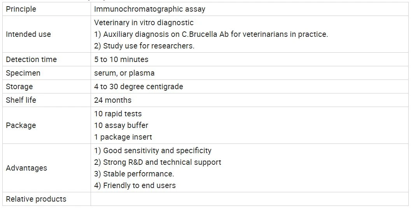Click the serum, or plasma value

(x=124, y=73)
